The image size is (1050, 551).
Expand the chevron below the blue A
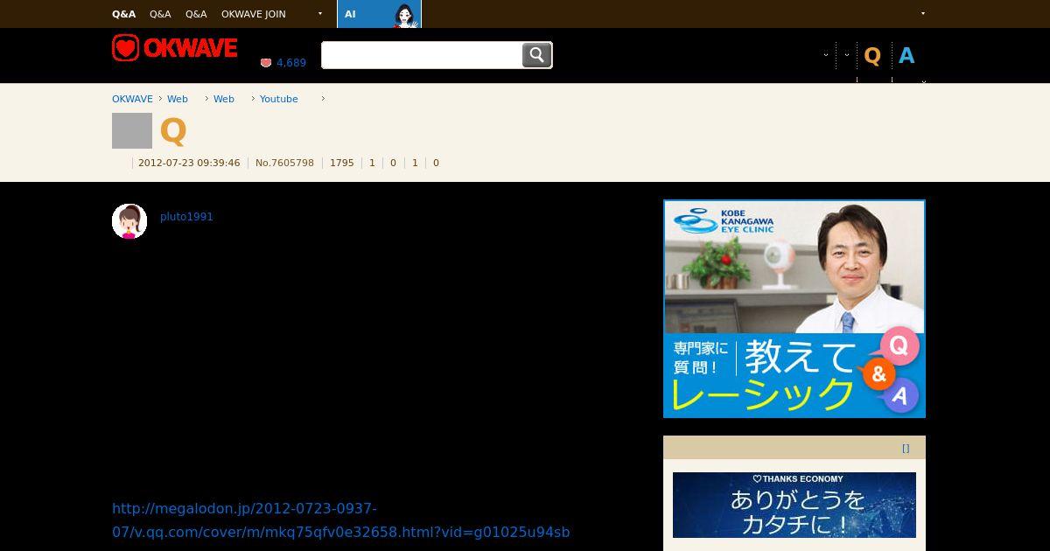pos(923,81)
